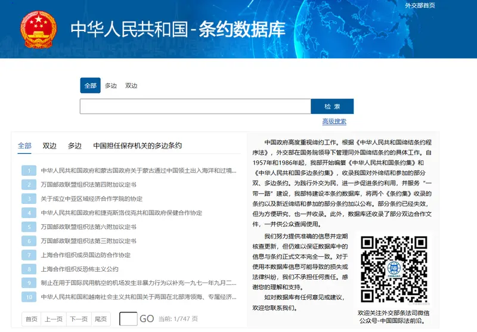Viewport: 477px width, 332px height.
Task: Click the number 2 list badge
Action: point(29,185)
